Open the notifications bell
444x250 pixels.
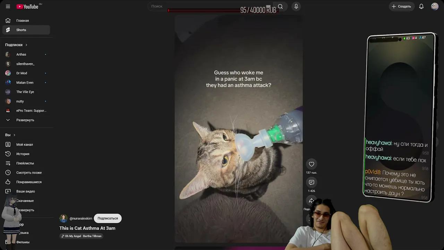pyautogui.click(x=421, y=6)
